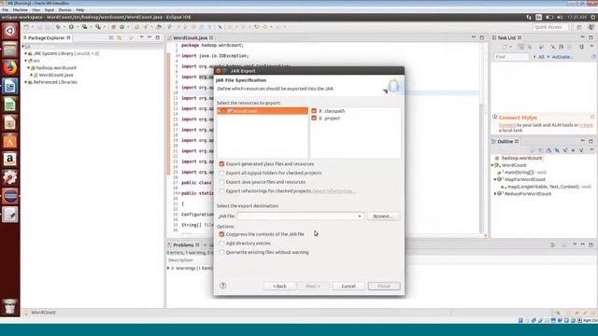Check Add directory entries option
598x336 pixels.
221,243
